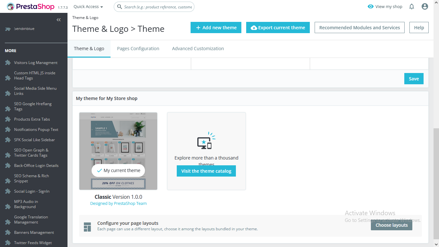The image size is (439, 247).
Task: Open the Advanced Customization tab
Action: click(198, 49)
